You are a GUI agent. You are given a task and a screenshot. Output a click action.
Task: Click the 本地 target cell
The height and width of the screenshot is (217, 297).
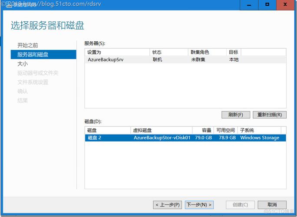[234, 59]
